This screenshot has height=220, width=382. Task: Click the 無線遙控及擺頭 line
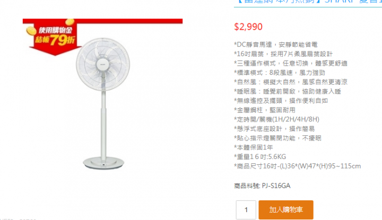[281, 101]
